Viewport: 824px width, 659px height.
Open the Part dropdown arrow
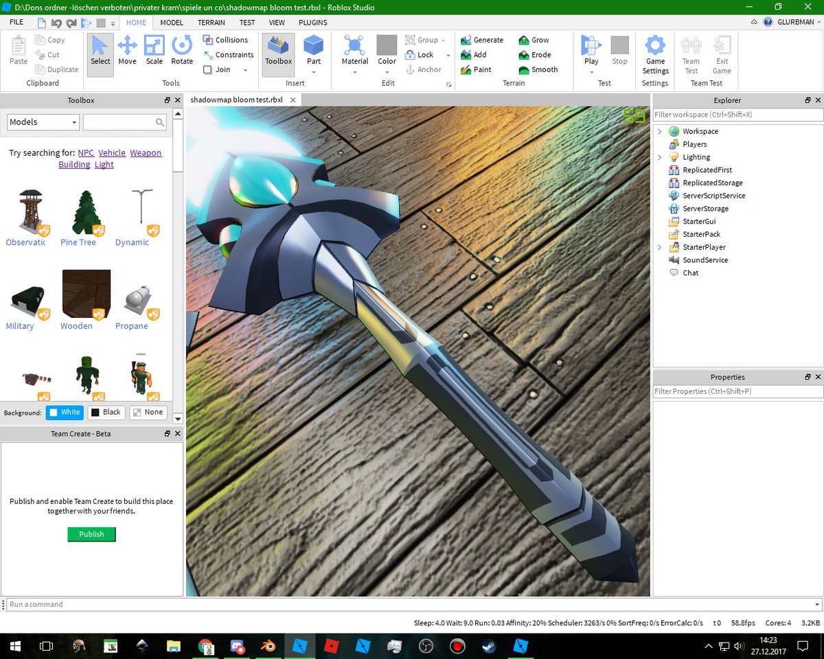[x=314, y=71]
